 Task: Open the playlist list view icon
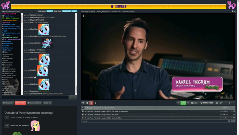[87, 103]
